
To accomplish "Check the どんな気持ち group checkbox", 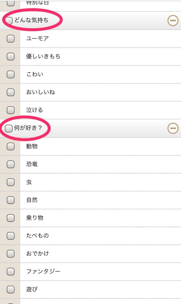I will pyautogui.click(x=9, y=20).
